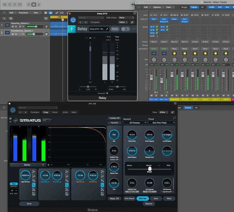Viewport: 234px width, 212px height.
Task: Mute the Delay BTN channel strip in mixer
Action: tap(172, 96)
